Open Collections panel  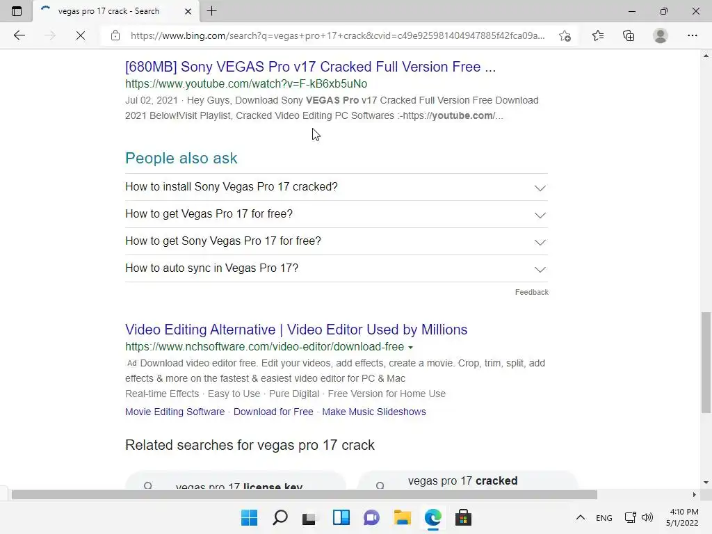629,35
